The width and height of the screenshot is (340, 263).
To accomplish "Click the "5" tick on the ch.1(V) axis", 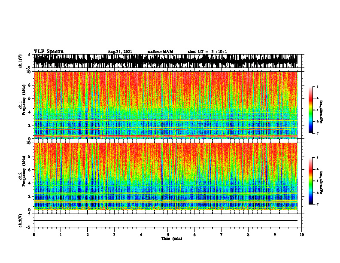I will [29, 55].
